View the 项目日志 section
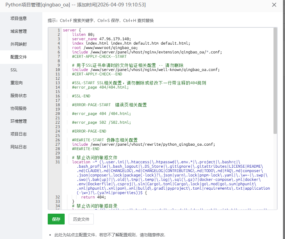The width and height of the screenshot is (285, 239). pyautogui.click(x=18, y=134)
